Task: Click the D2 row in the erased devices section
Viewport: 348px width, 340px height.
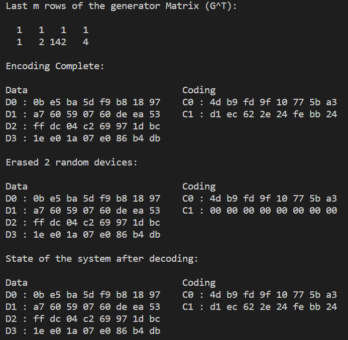Action: (83, 223)
